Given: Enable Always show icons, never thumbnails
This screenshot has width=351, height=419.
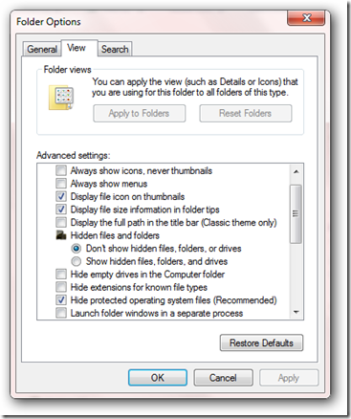Looking at the screenshot, I should pyautogui.click(x=61, y=170).
